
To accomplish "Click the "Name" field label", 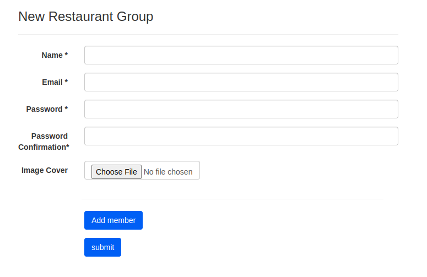I will [x=52, y=55].
